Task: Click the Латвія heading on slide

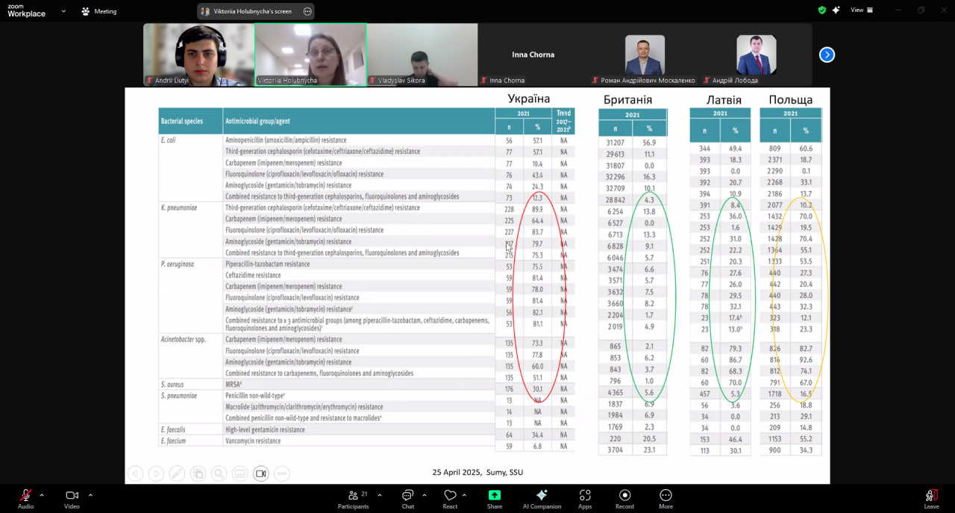Action: (x=724, y=99)
